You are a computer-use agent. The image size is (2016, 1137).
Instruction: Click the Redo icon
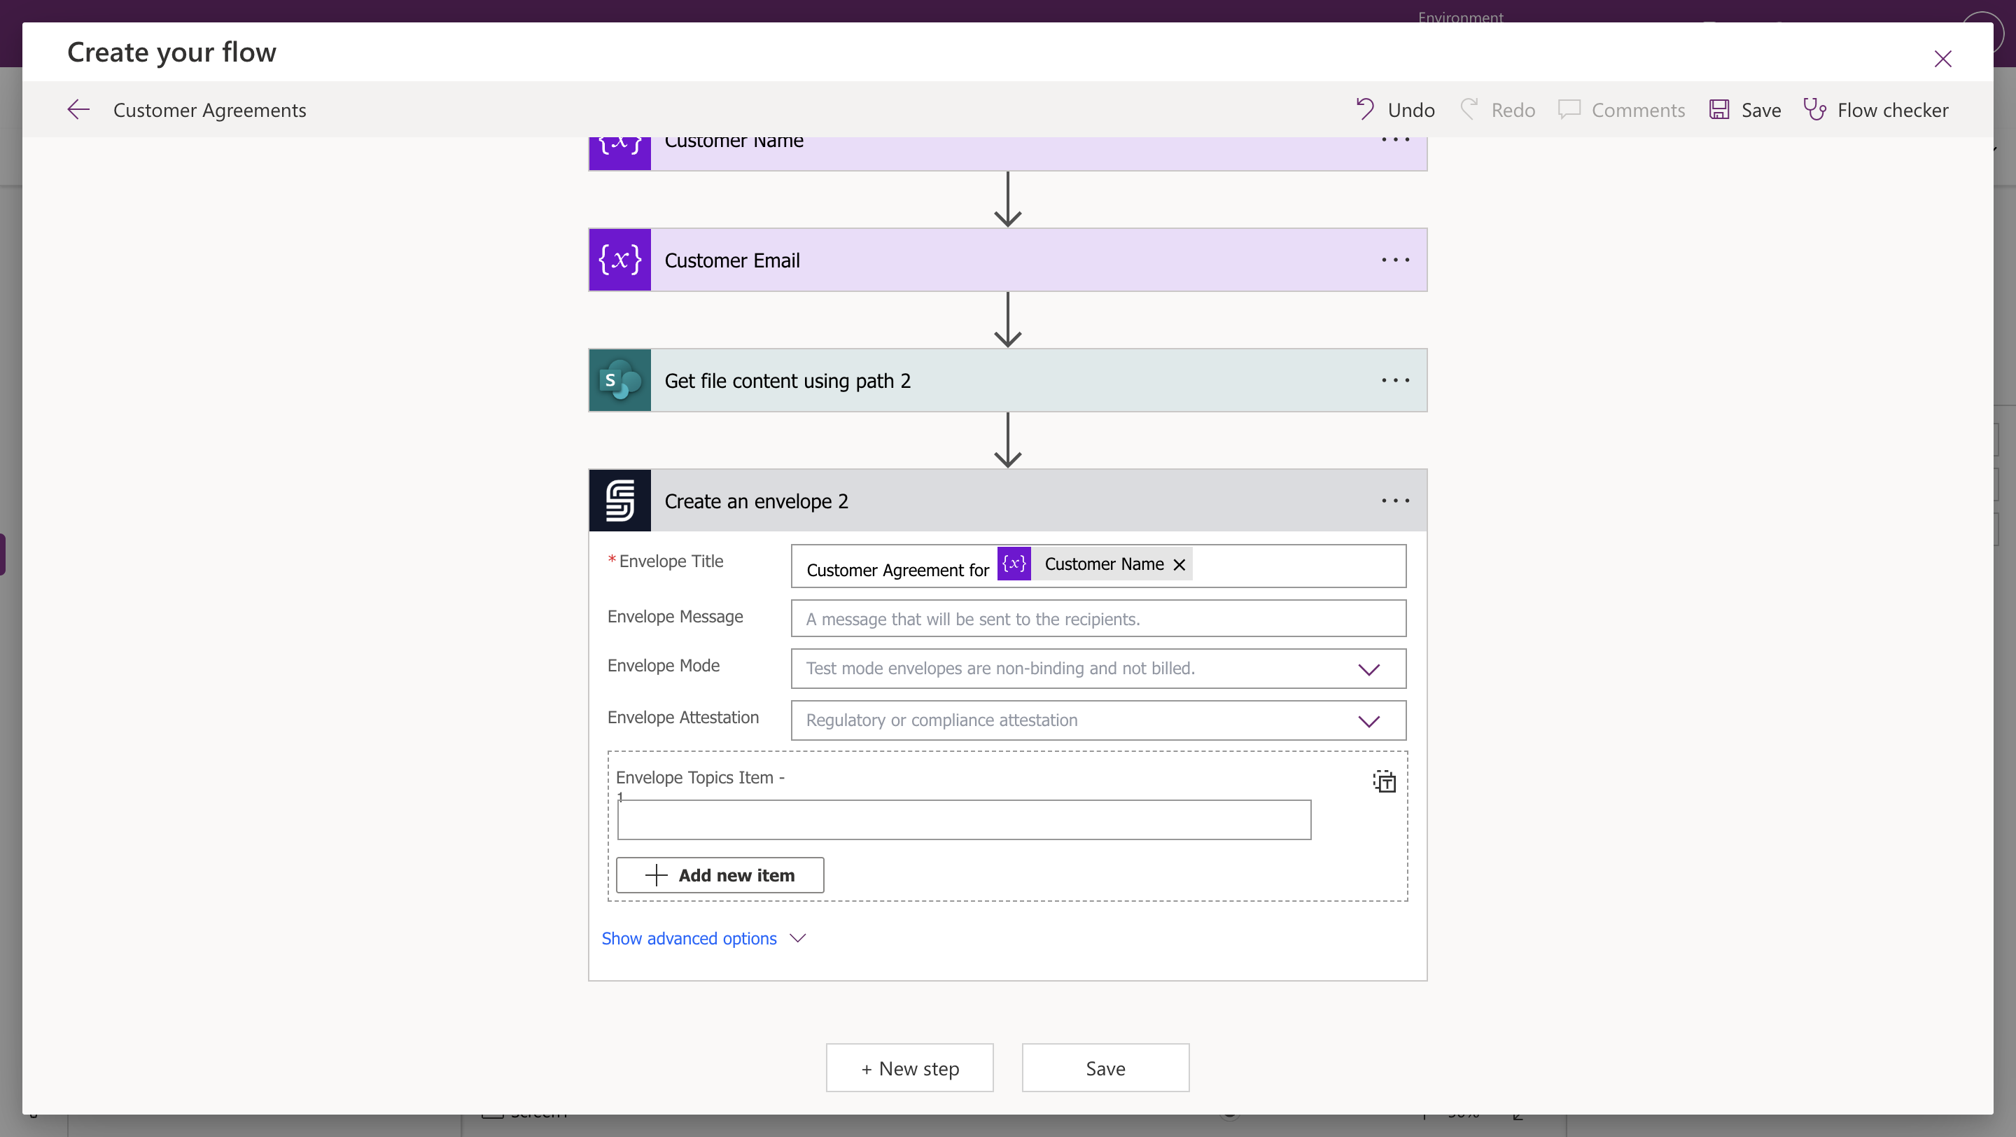point(1470,109)
